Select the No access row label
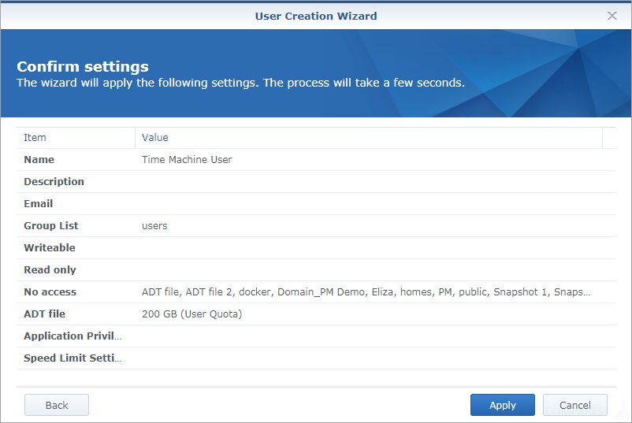Screen dimensions: 632x423 pos(50,292)
